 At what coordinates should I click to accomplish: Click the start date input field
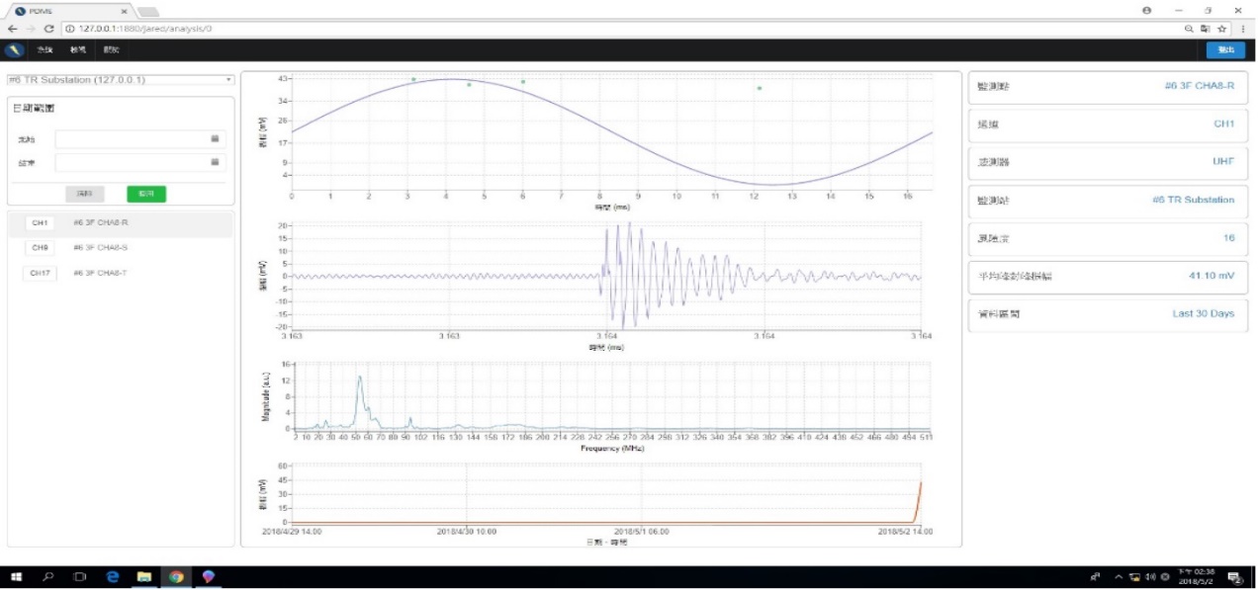134,139
